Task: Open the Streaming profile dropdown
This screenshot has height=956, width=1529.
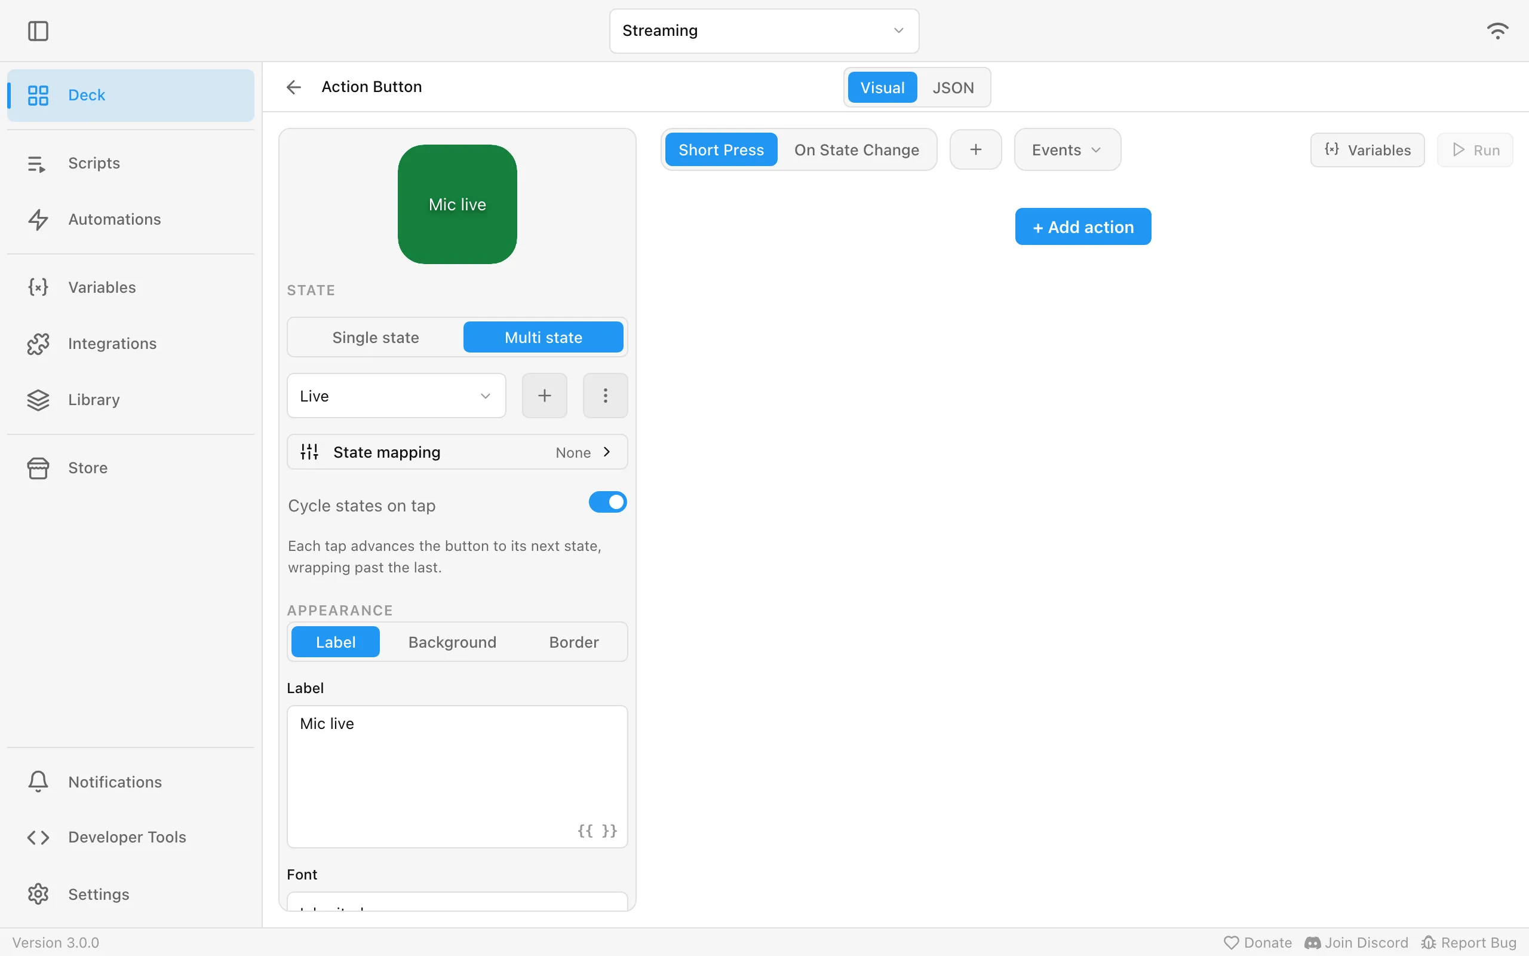Action: (x=764, y=30)
